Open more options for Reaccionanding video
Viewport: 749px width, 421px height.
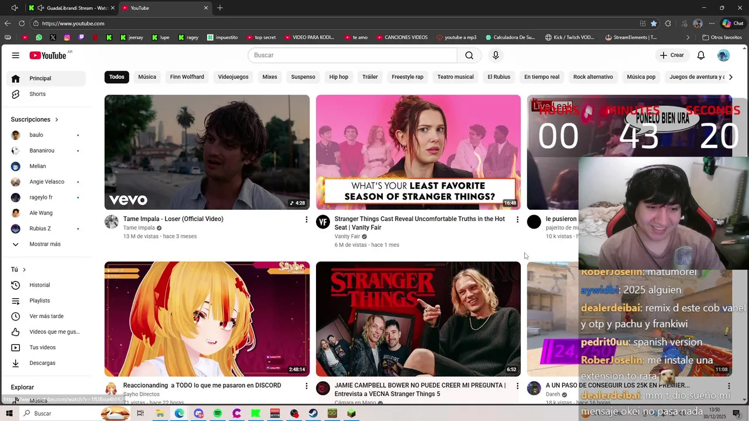[x=306, y=386]
